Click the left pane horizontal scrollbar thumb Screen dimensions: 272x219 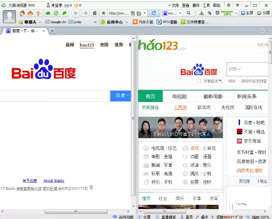(x=76, y=211)
